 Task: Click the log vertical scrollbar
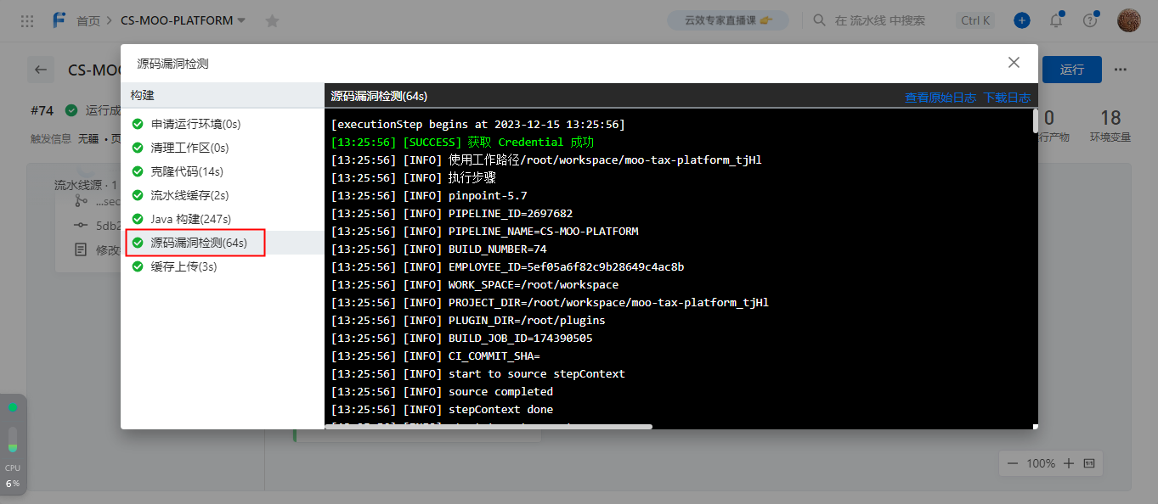pos(1035,121)
